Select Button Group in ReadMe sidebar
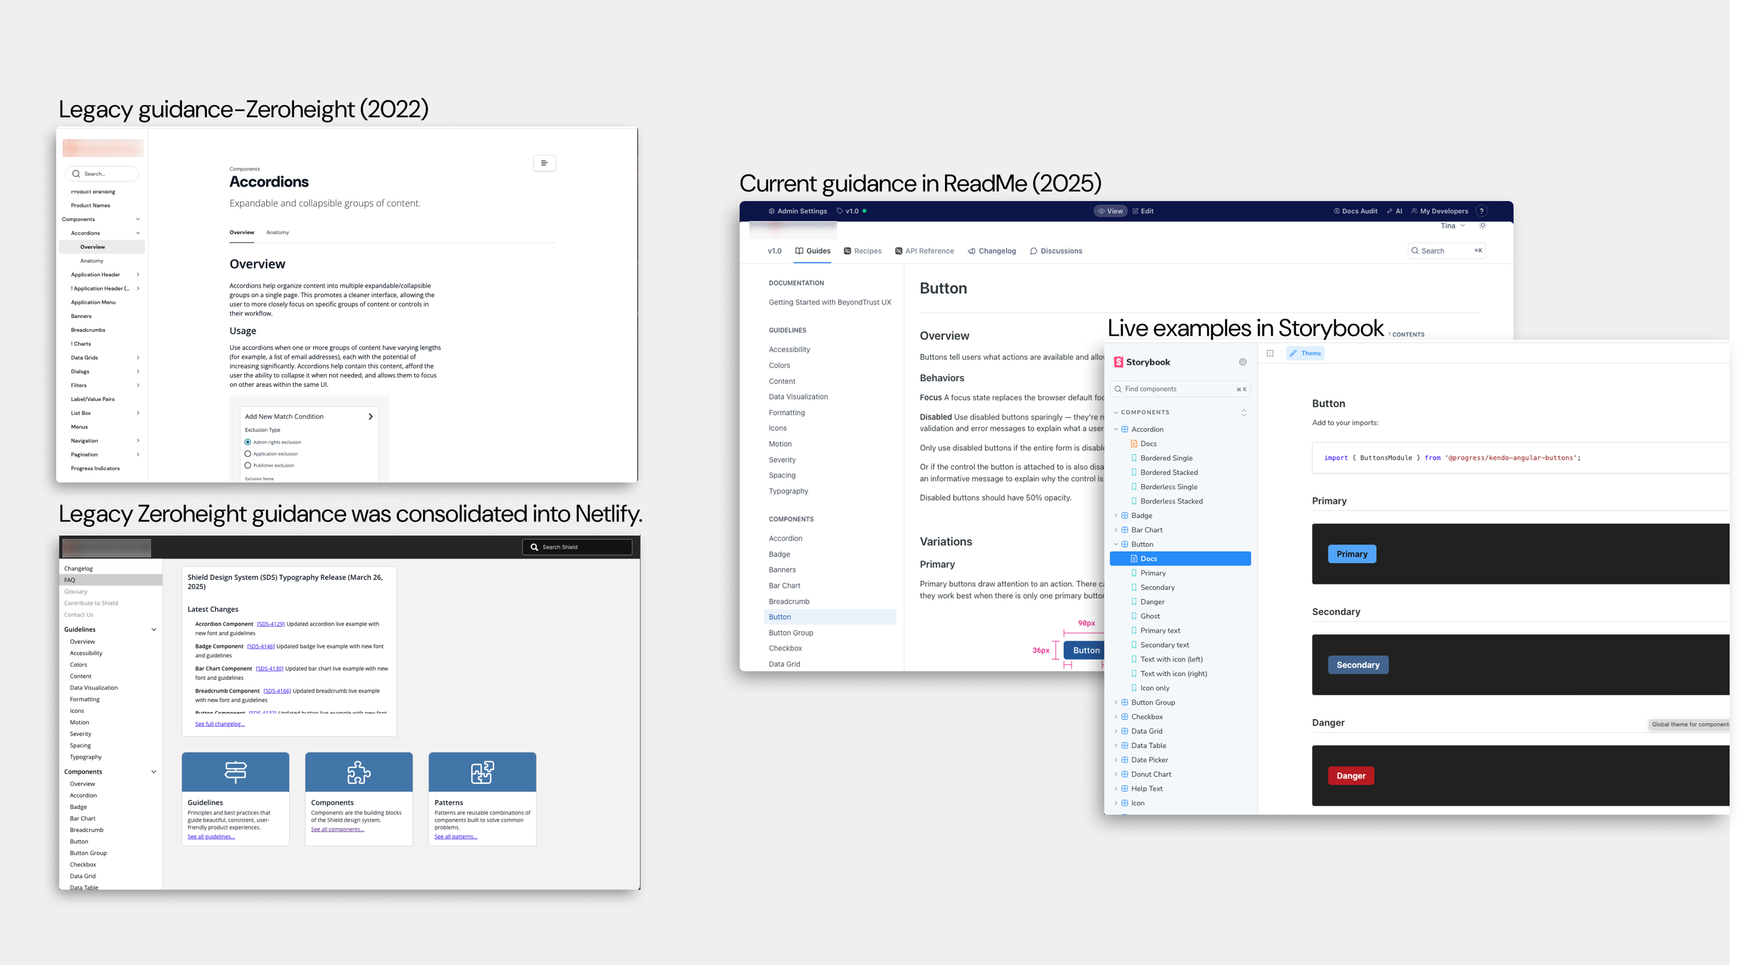This screenshot has width=1742, height=965. (791, 633)
